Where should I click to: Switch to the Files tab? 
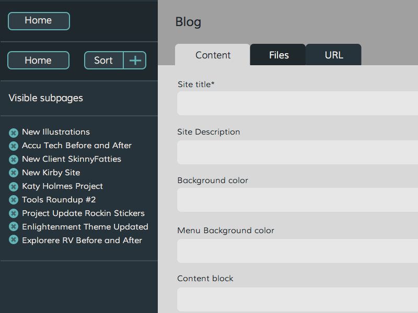(x=278, y=55)
